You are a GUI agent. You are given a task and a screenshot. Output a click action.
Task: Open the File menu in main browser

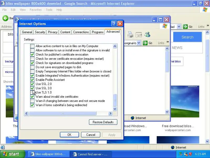click(4, 10)
